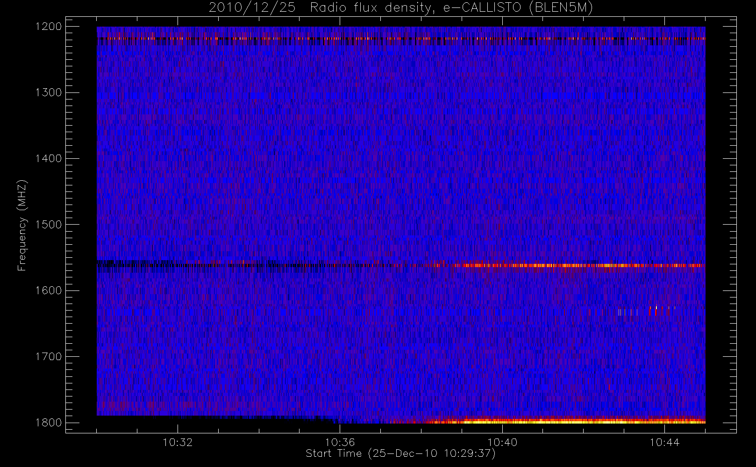Screen dimensions: 756x467
Task: Click the 1200 frequency tick label
Action: 49,27
